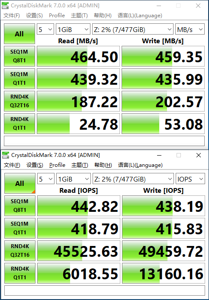Click 45525.63 read IOPS value

point(79,251)
